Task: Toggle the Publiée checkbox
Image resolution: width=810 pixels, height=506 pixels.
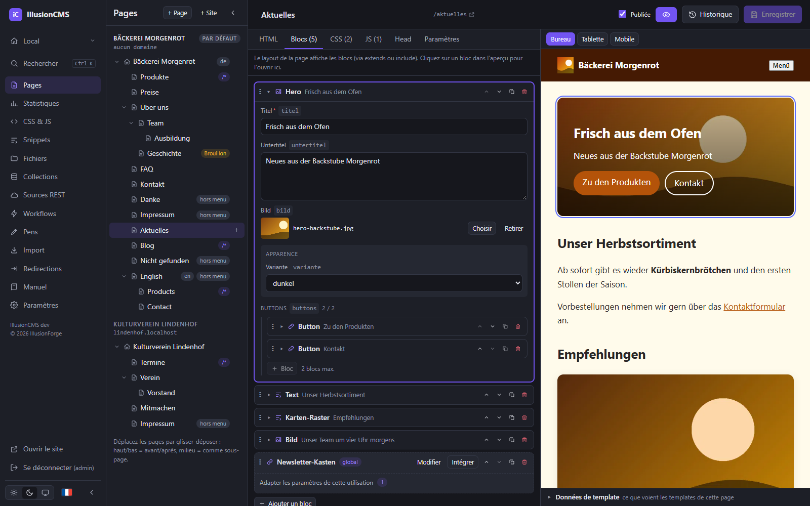Action: point(622,14)
